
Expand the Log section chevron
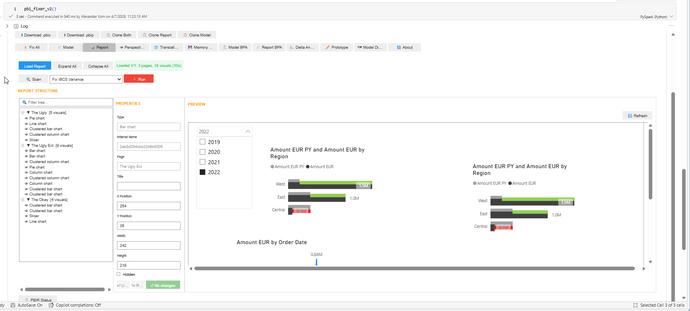tap(7, 26)
